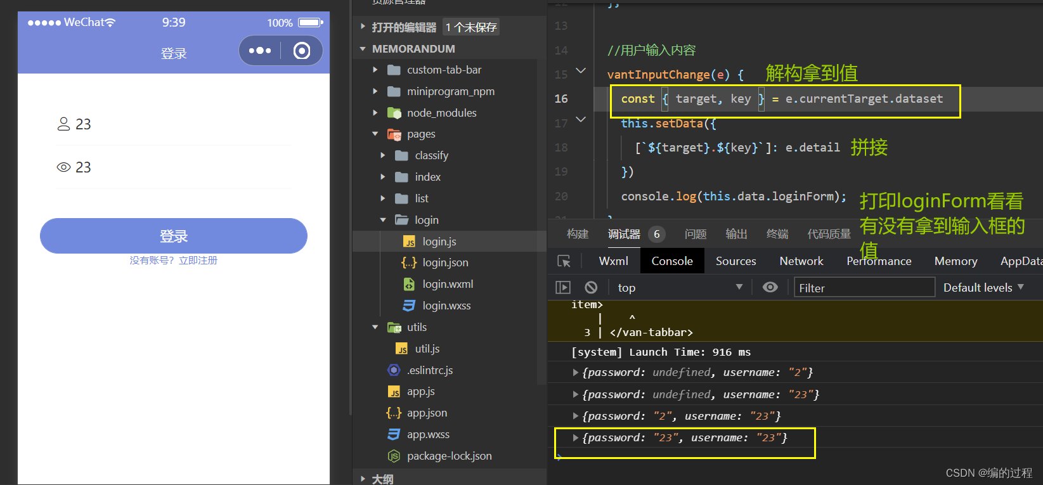Open the Wxml devtools tab

(x=614, y=261)
